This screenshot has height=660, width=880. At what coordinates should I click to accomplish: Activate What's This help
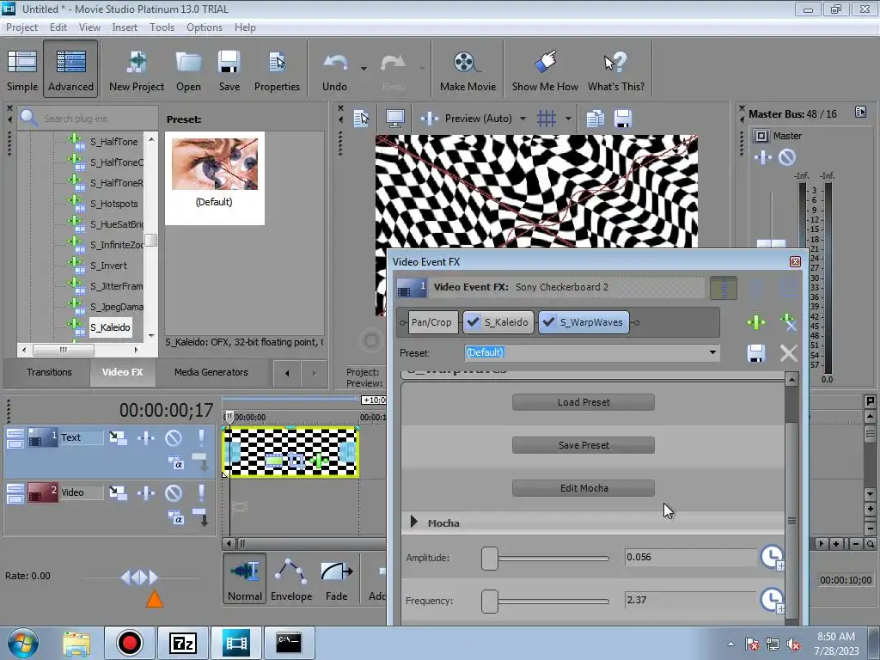click(x=615, y=70)
